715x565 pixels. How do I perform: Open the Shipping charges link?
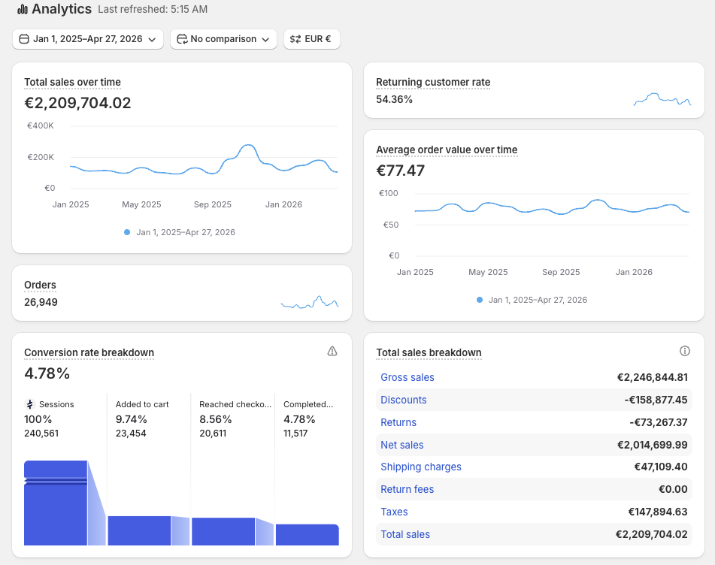pos(421,467)
